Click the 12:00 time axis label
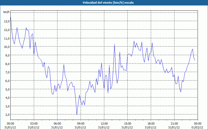The height and width of the screenshot is (130, 208). click(x=104, y=123)
